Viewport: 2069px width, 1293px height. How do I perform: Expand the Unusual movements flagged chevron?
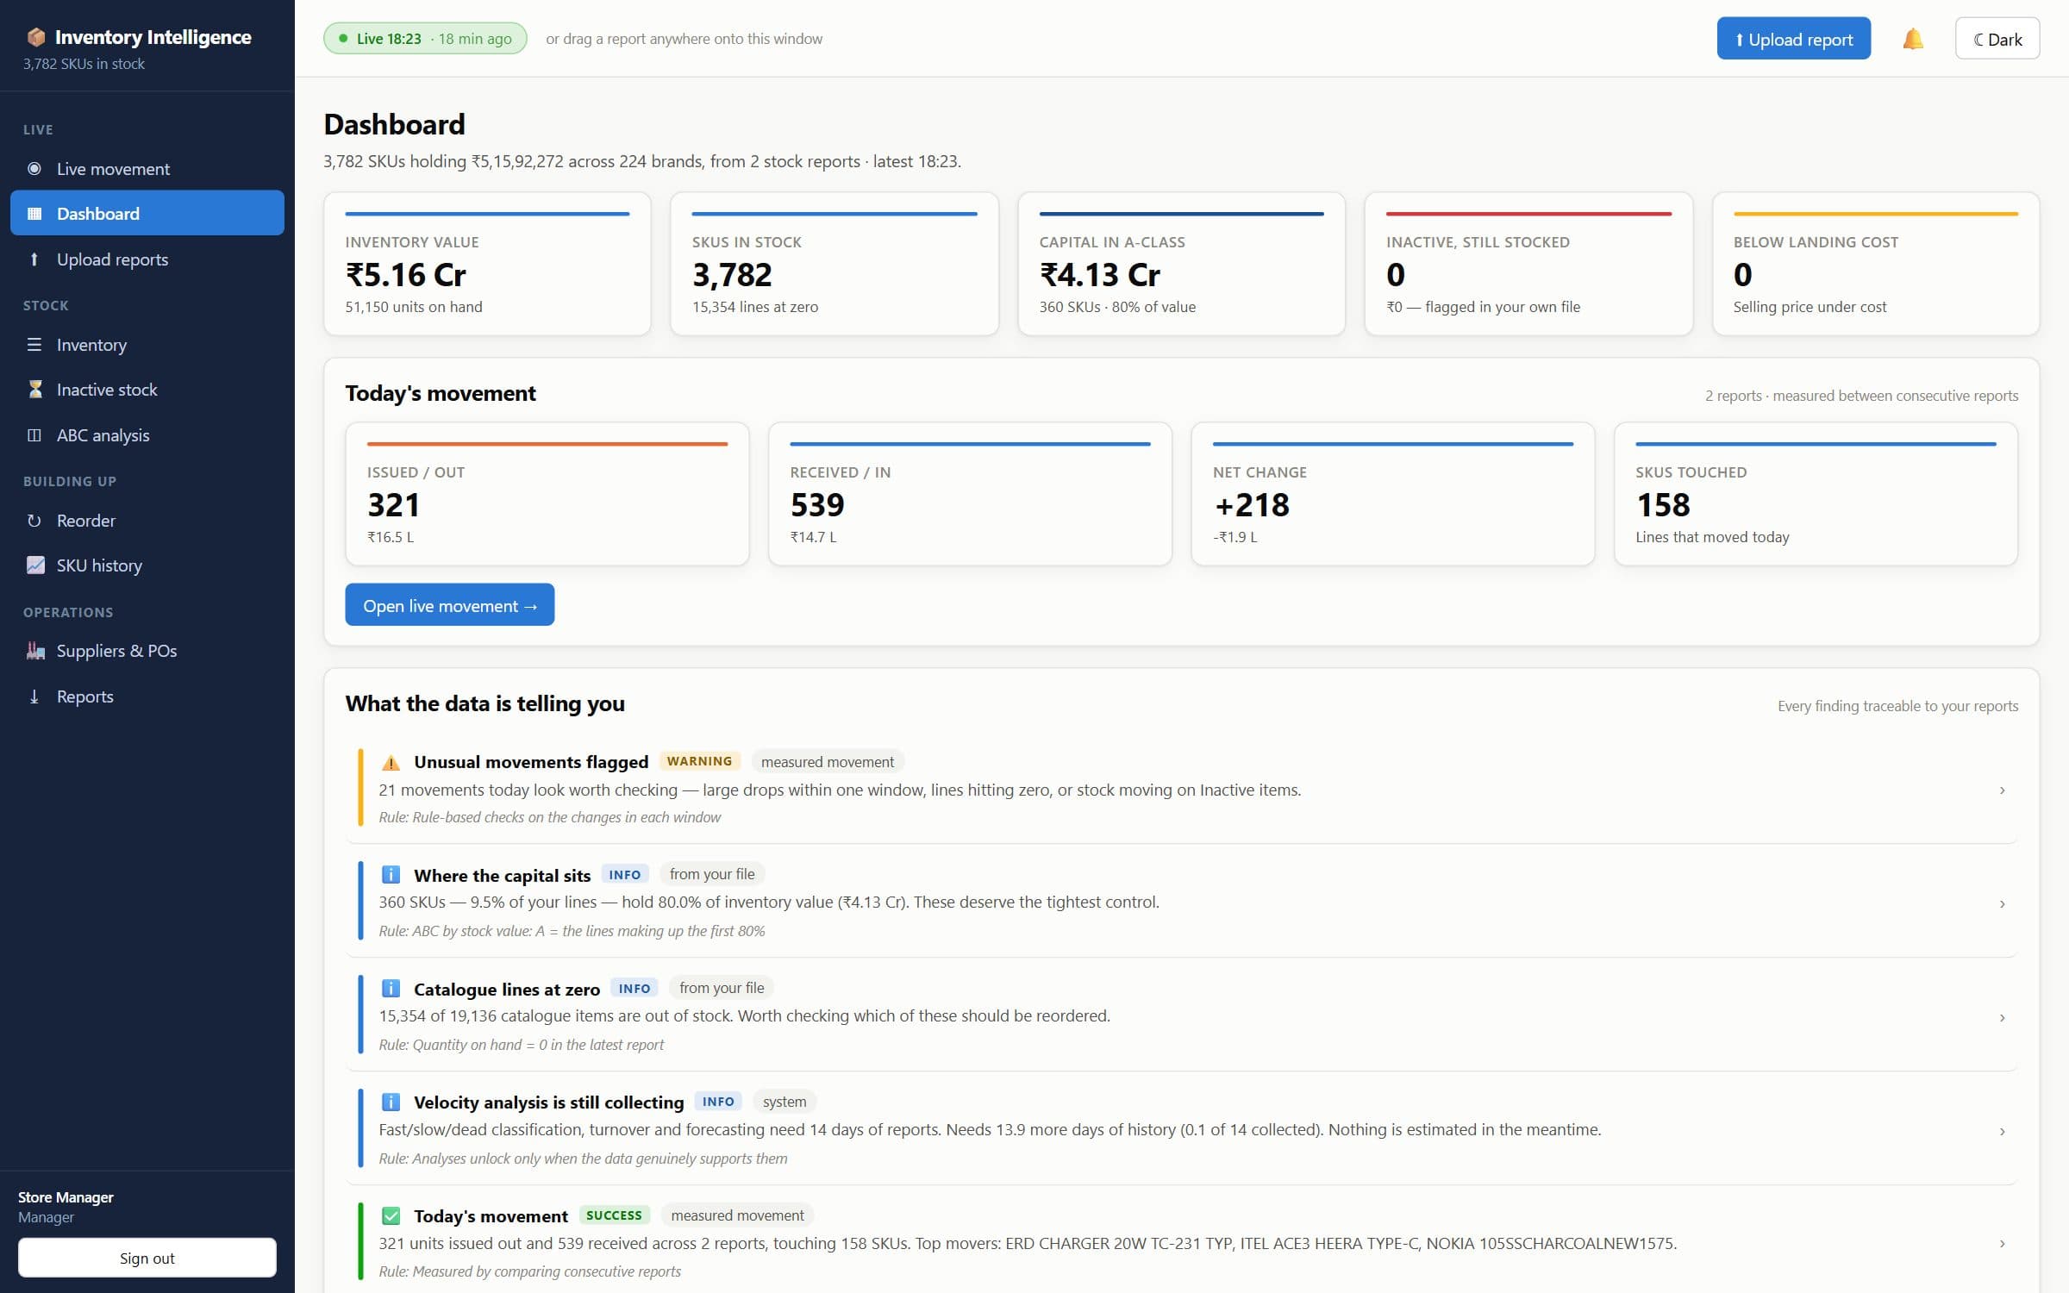pyautogui.click(x=2002, y=790)
